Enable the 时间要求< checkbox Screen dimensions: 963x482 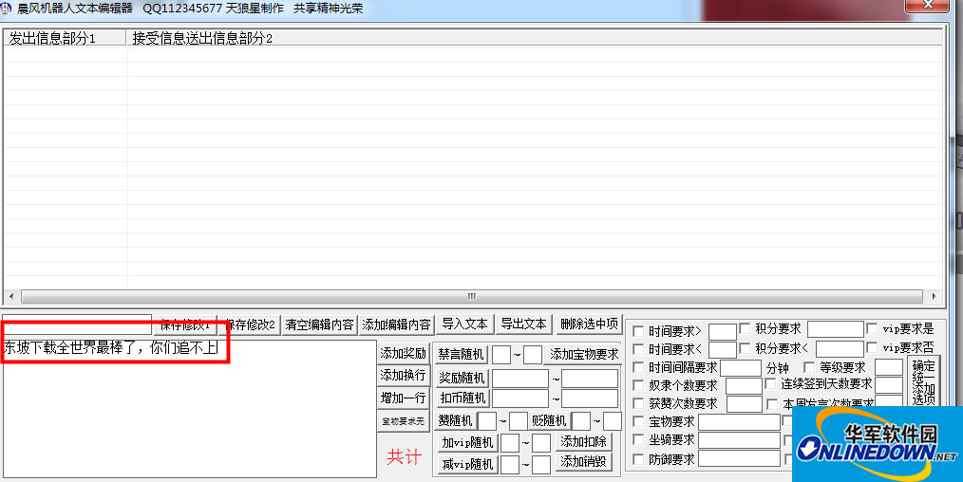(x=639, y=349)
